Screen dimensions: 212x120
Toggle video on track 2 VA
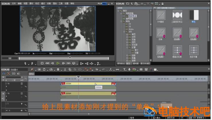[22, 84]
